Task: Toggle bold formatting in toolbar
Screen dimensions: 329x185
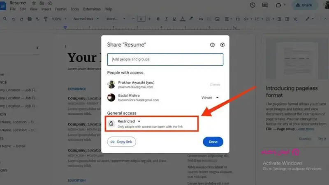Action: (158, 19)
